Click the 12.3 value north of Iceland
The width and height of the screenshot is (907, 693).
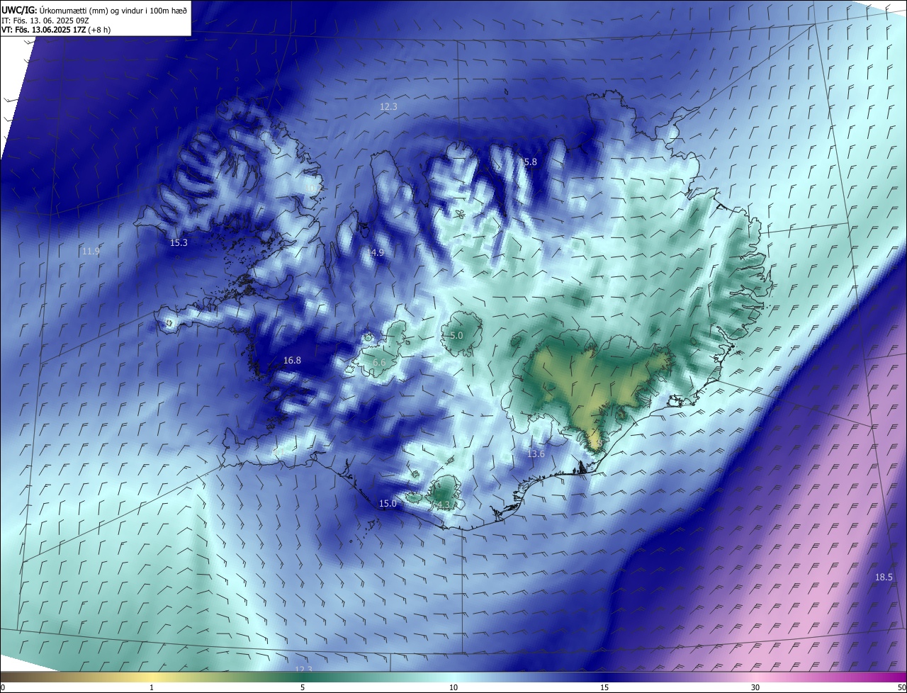388,107
